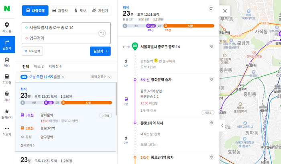Open the 즐겨찾기 favorites star item
The width and height of the screenshot is (281, 164).
(x=7, y=114)
